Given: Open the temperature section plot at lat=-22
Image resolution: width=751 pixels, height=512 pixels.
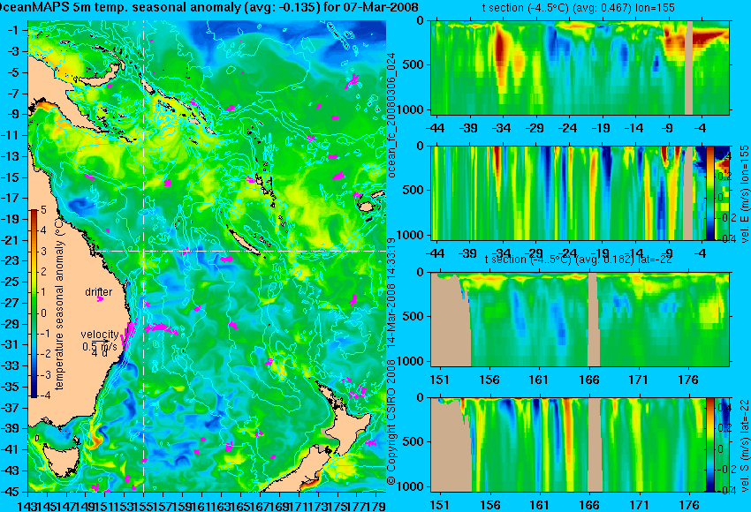Looking at the screenshot, I should click(580, 320).
